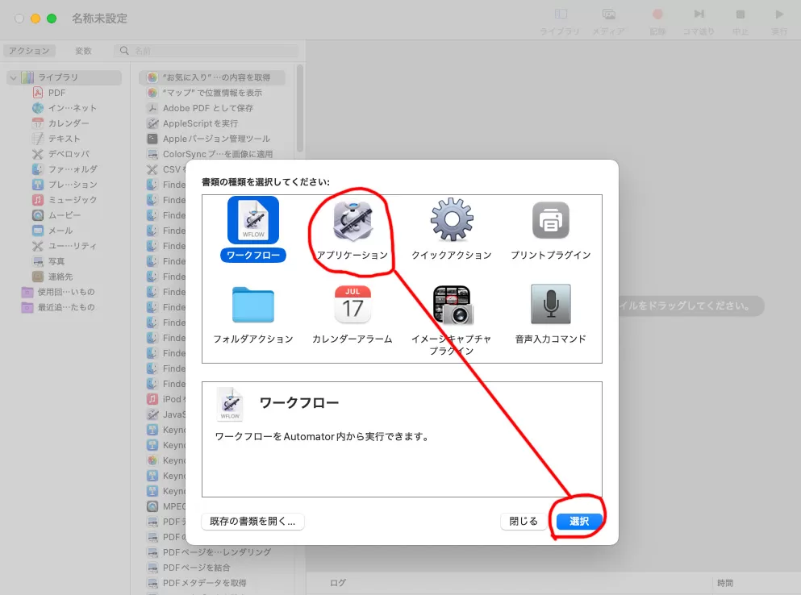Switch to the 変数 tab
This screenshot has width=801, height=595.
83,51
